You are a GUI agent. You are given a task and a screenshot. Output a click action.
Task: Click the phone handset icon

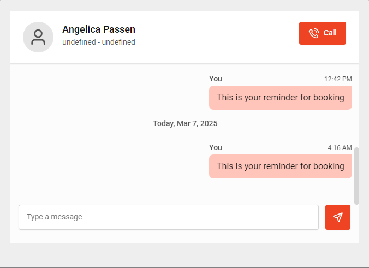(x=314, y=33)
